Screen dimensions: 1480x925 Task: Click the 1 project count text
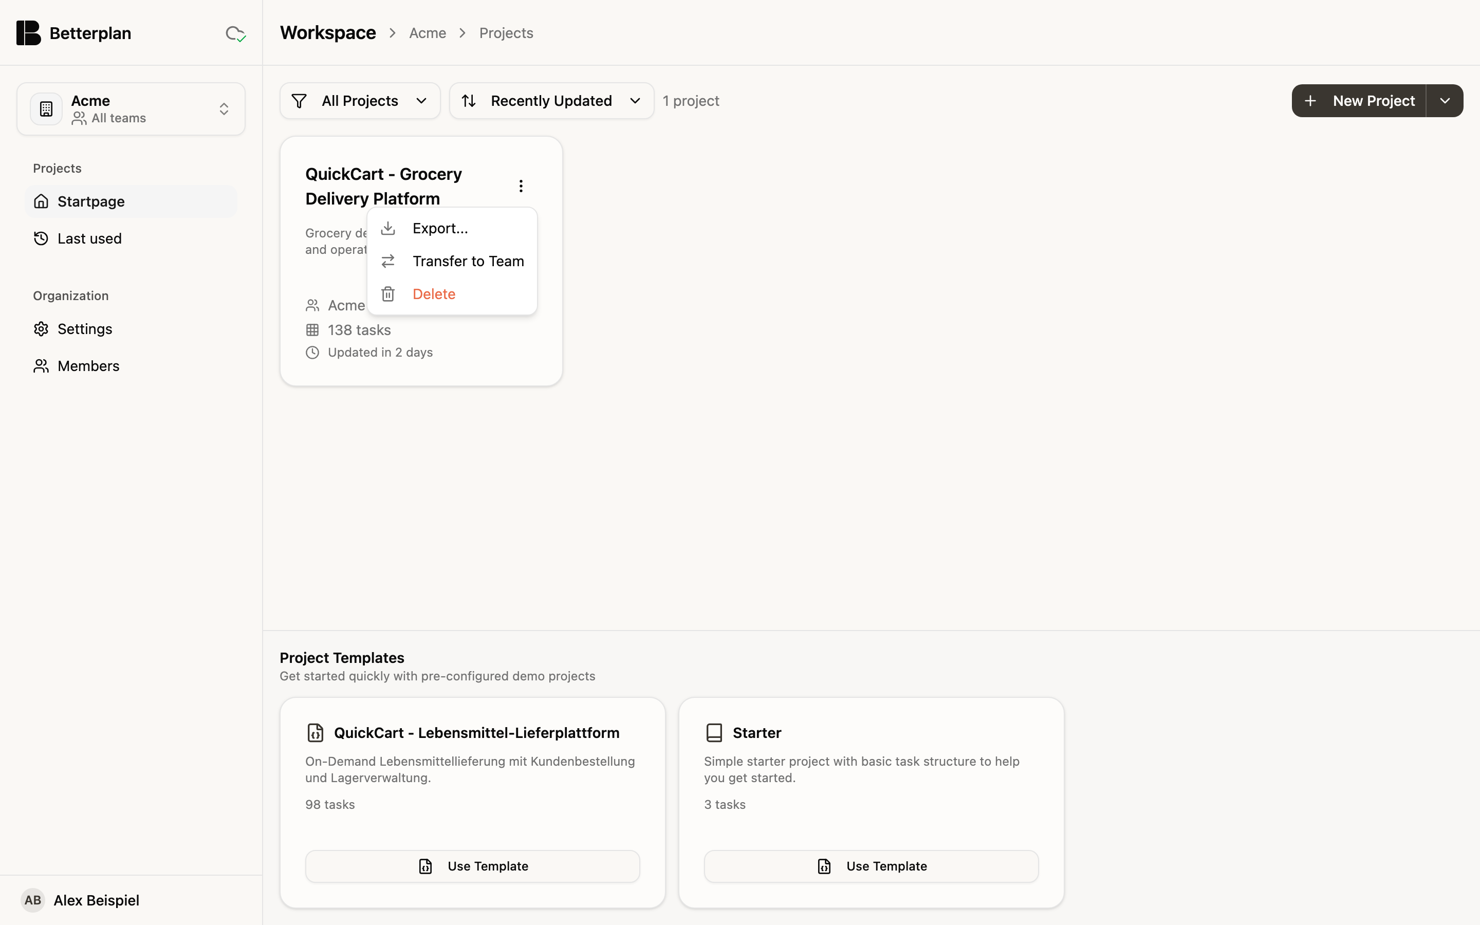coord(691,101)
